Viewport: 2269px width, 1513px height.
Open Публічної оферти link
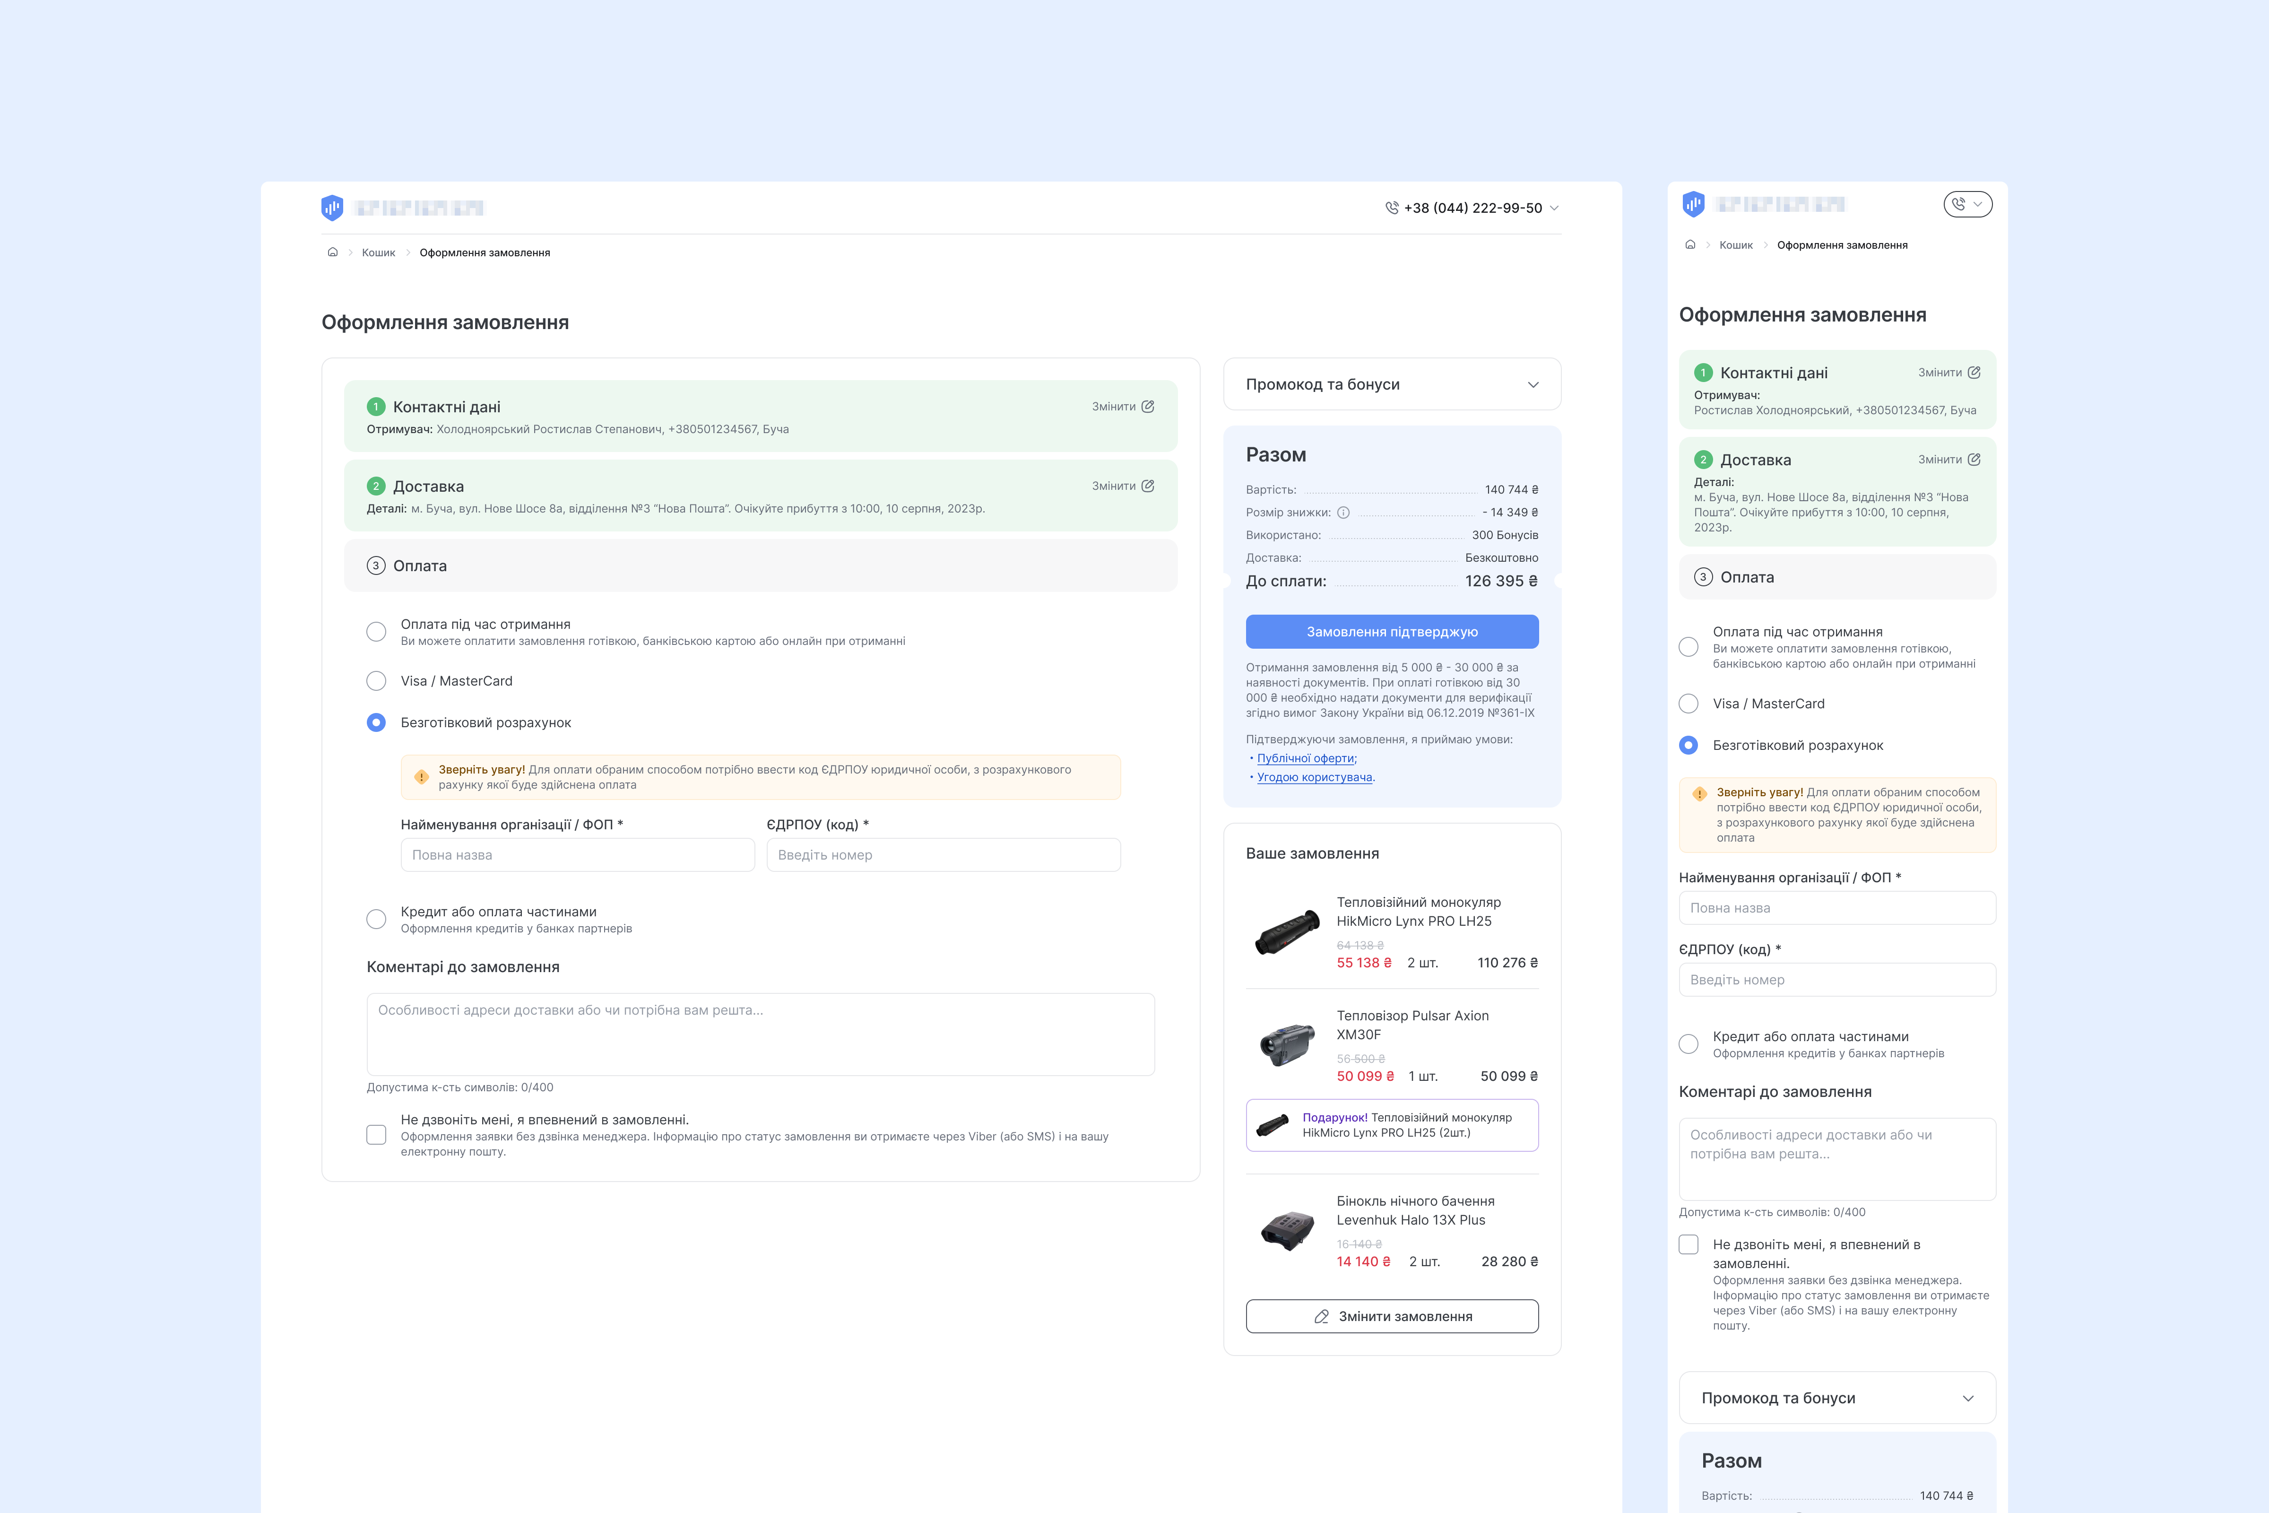[x=1305, y=758]
